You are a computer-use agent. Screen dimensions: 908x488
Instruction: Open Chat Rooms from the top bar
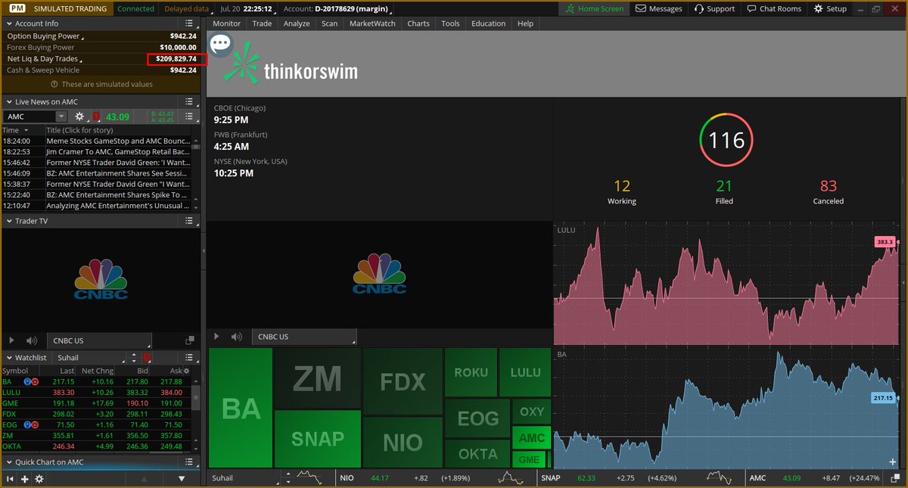coord(773,8)
